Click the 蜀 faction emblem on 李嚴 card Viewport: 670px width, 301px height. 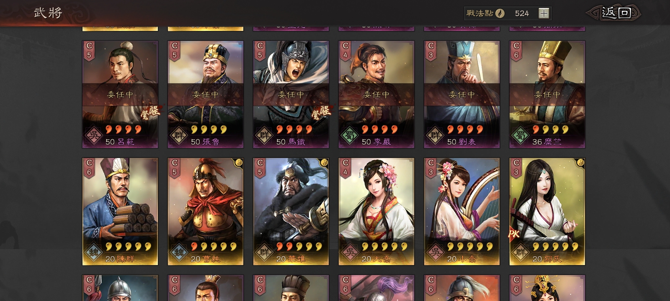[349, 136]
